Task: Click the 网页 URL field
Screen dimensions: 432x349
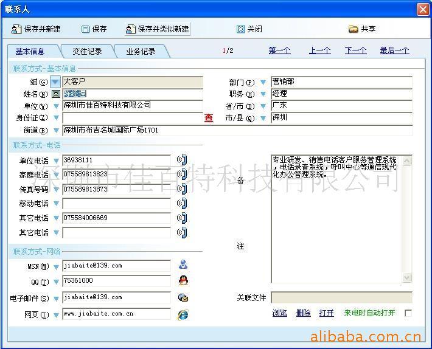Action: pyautogui.click(x=117, y=314)
